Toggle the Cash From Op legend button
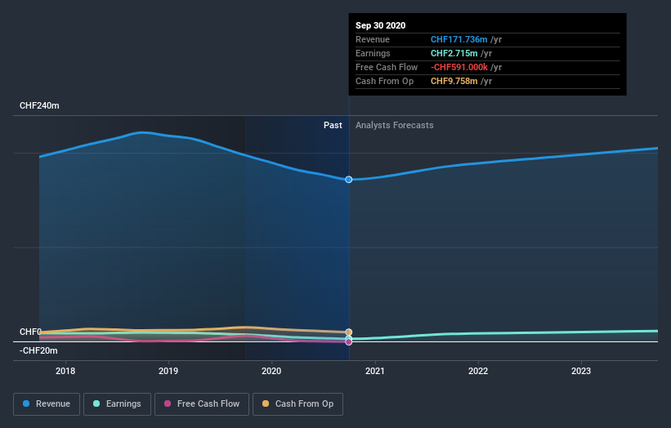The height and width of the screenshot is (428, 671). [297, 404]
